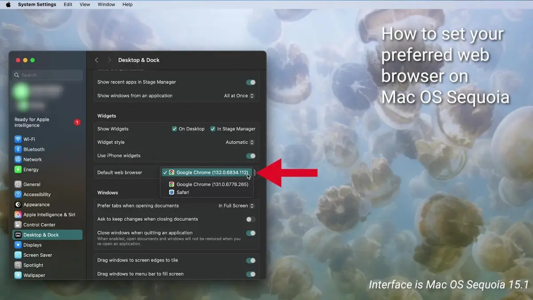Click the Appearance sidebar icon
This screenshot has height=300, width=533.
pos(18,204)
